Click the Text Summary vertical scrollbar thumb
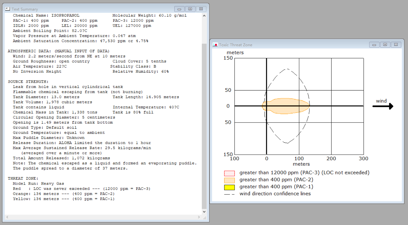 coord(204,126)
